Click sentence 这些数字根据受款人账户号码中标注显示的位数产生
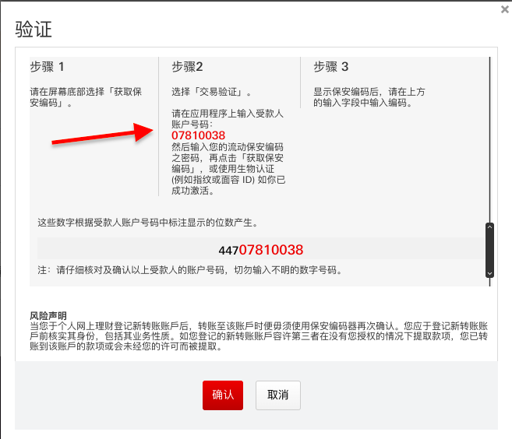This screenshot has width=512, height=439. coord(148,223)
